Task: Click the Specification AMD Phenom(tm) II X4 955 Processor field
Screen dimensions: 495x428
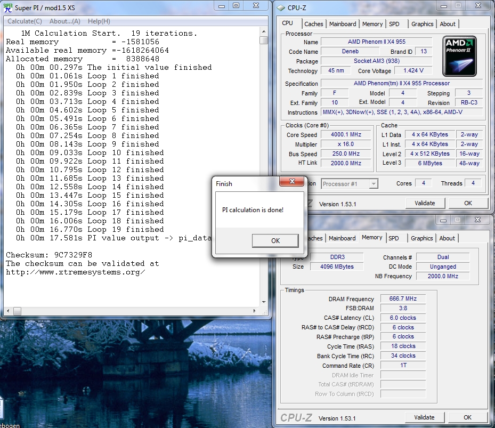Action: 402,83
